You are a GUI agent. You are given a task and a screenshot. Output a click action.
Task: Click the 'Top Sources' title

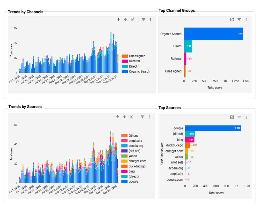[x=169, y=108]
